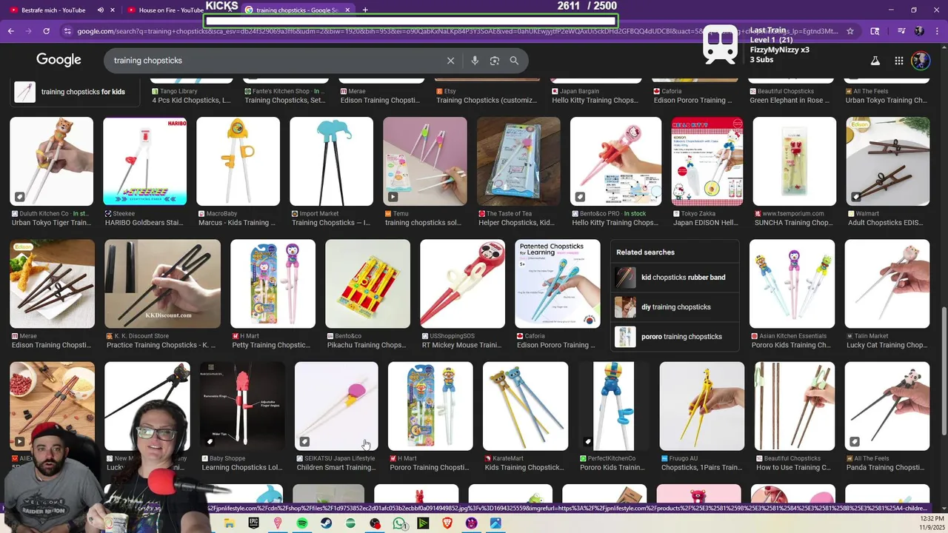The height and width of the screenshot is (533, 948).
Task: Open Google account profile avatar
Action: click(x=921, y=61)
